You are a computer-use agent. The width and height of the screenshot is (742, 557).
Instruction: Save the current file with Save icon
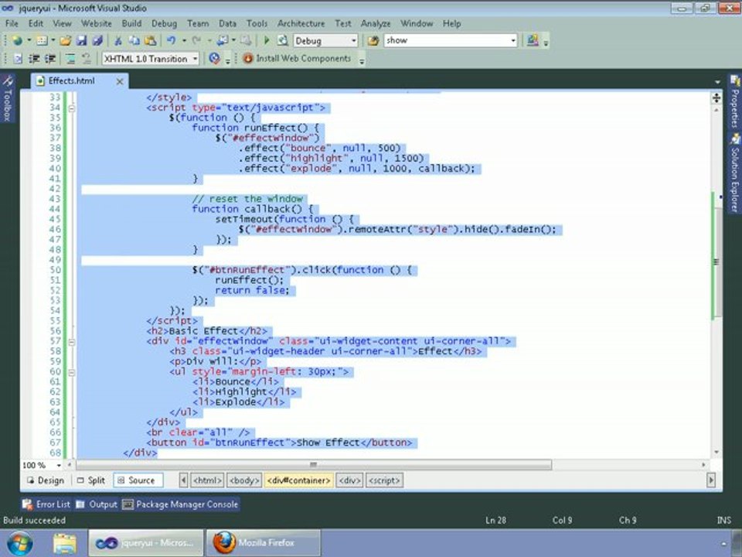pos(81,41)
